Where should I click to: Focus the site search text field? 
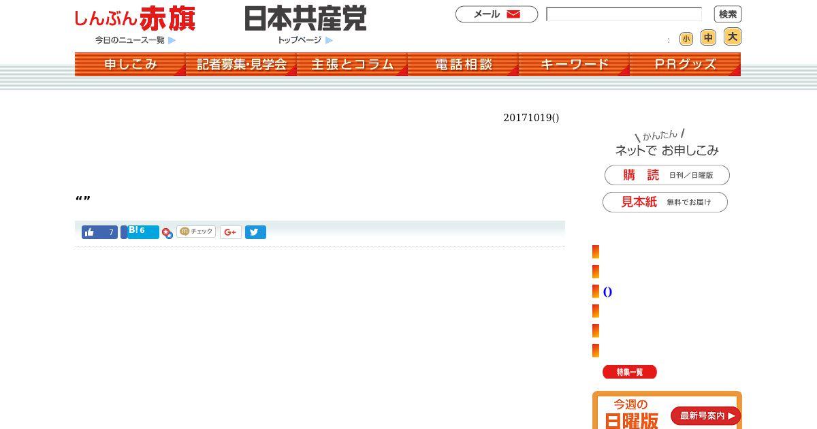point(624,14)
